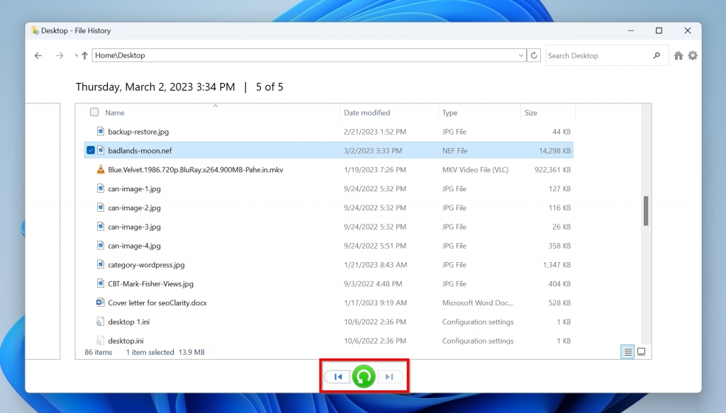Refresh the current view
The image size is (726, 413).
534,55
